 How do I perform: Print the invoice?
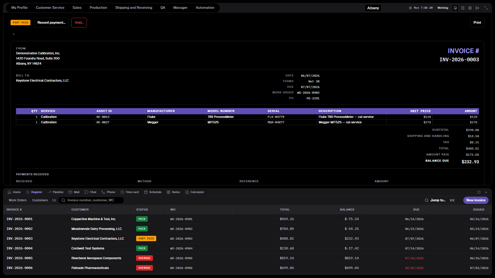coord(477,23)
